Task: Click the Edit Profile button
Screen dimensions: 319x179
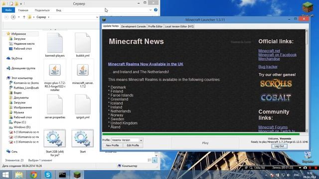Action: click(133, 145)
